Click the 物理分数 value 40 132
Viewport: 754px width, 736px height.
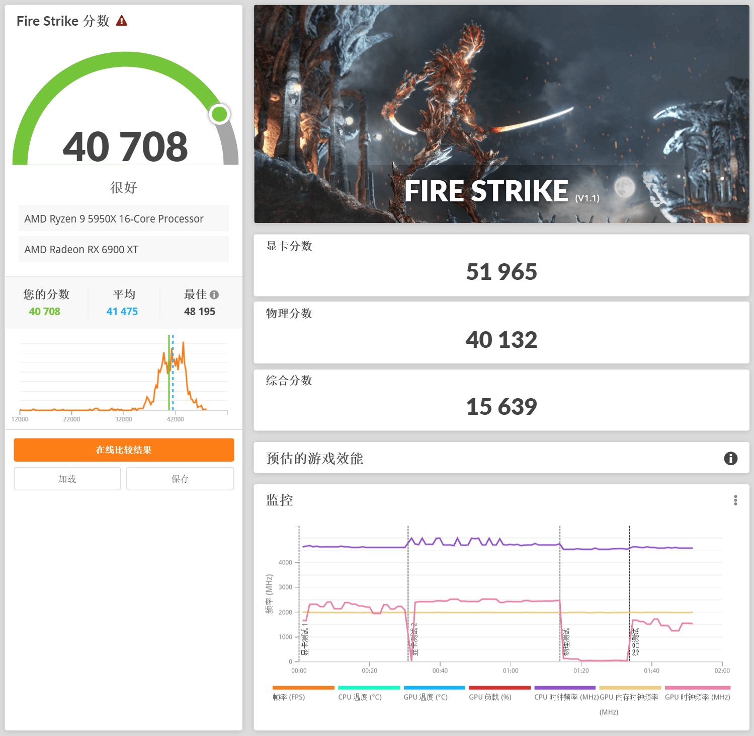(501, 340)
